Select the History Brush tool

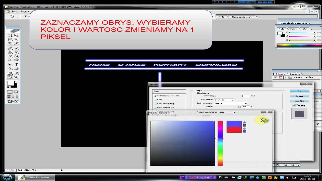pos(16,52)
